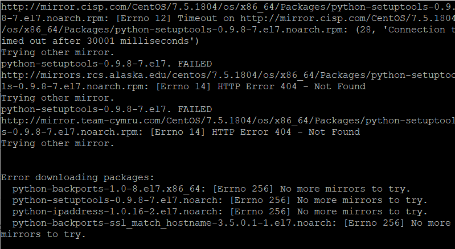Click "[Errno 256]" beside python-ipaddress
Screen dimensions: 455x249
click(x=260, y=211)
